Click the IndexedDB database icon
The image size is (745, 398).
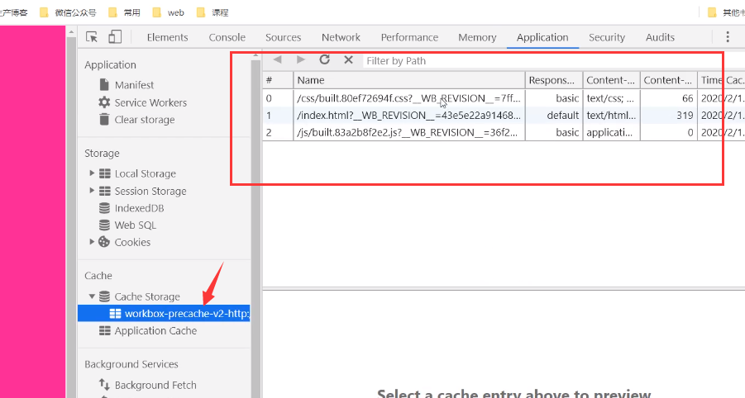(x=104, y=208)
